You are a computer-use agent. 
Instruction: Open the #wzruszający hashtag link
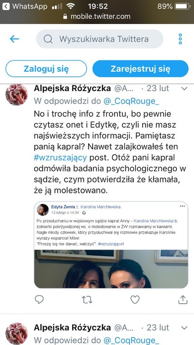pos(60,158)
